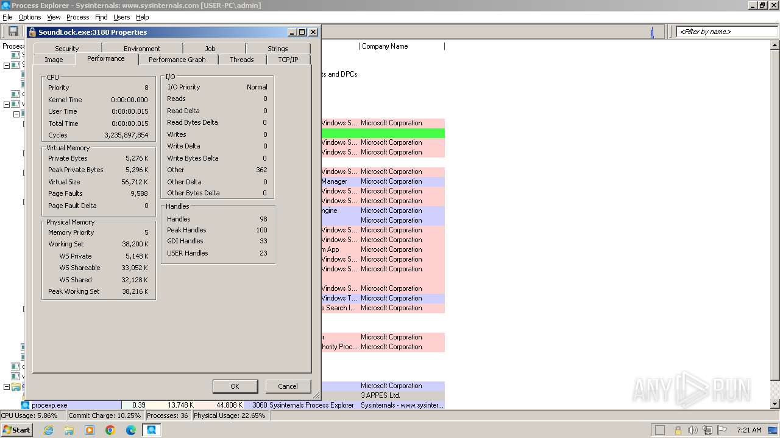Open the Process menu
780x438 pixels.
(x=78, y=17)
